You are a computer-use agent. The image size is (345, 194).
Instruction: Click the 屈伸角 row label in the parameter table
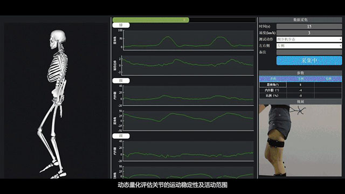click(x=273, y=85)
